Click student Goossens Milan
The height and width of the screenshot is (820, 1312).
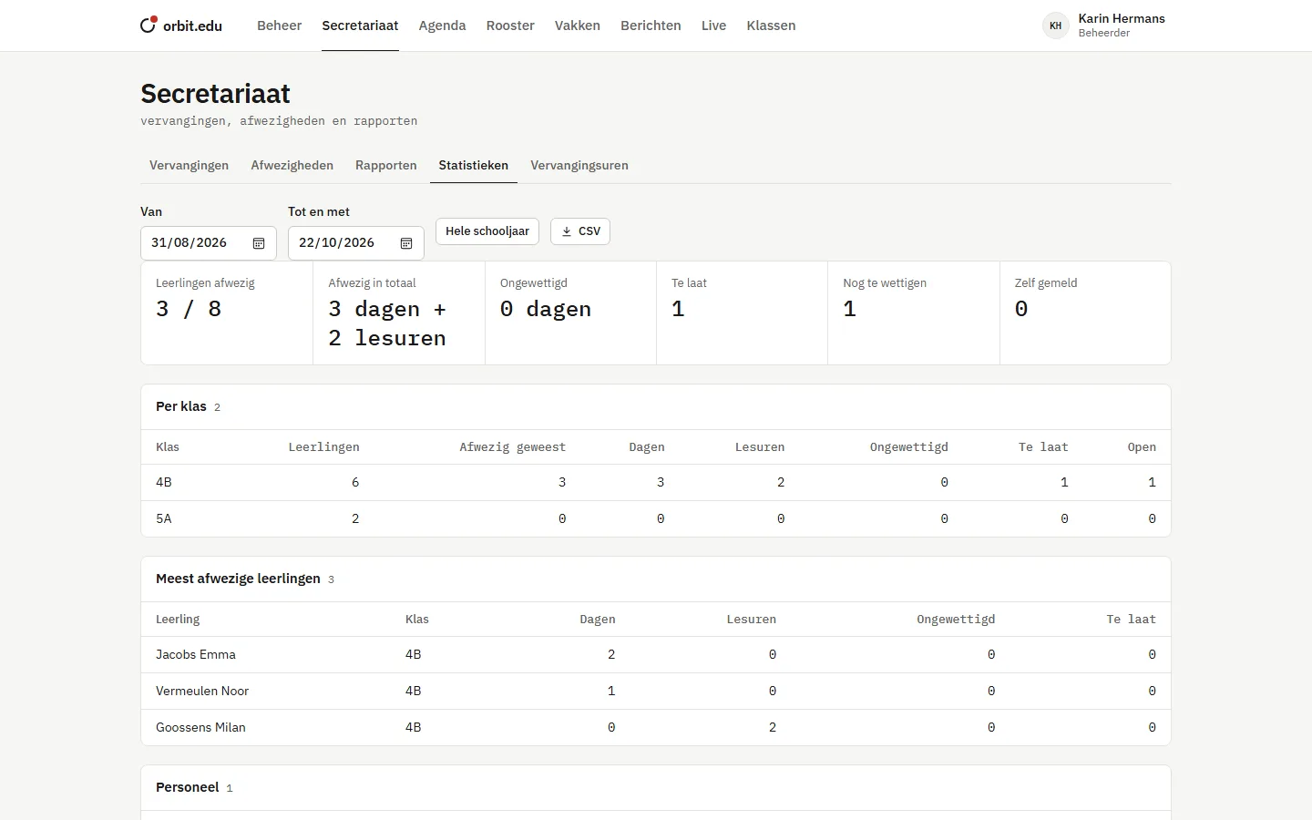tap(200, 727)
